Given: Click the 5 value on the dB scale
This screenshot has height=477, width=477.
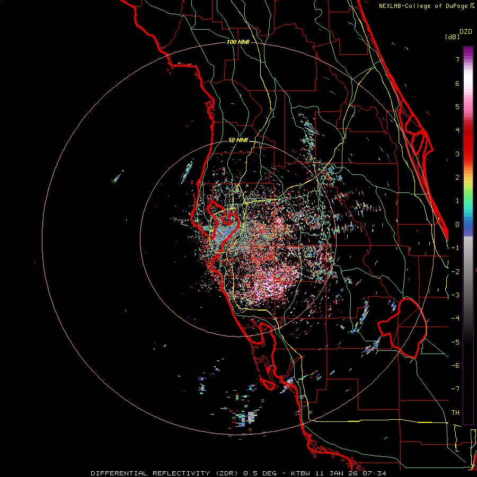Looking at the screenshot, I should tap(457, 107).
